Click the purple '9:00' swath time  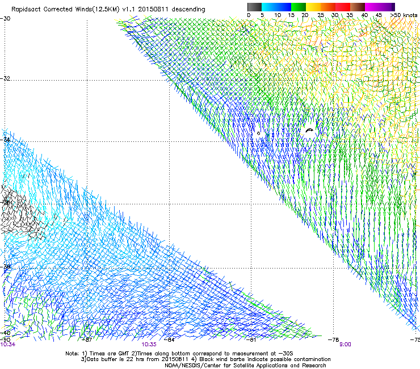coord(345,345)
